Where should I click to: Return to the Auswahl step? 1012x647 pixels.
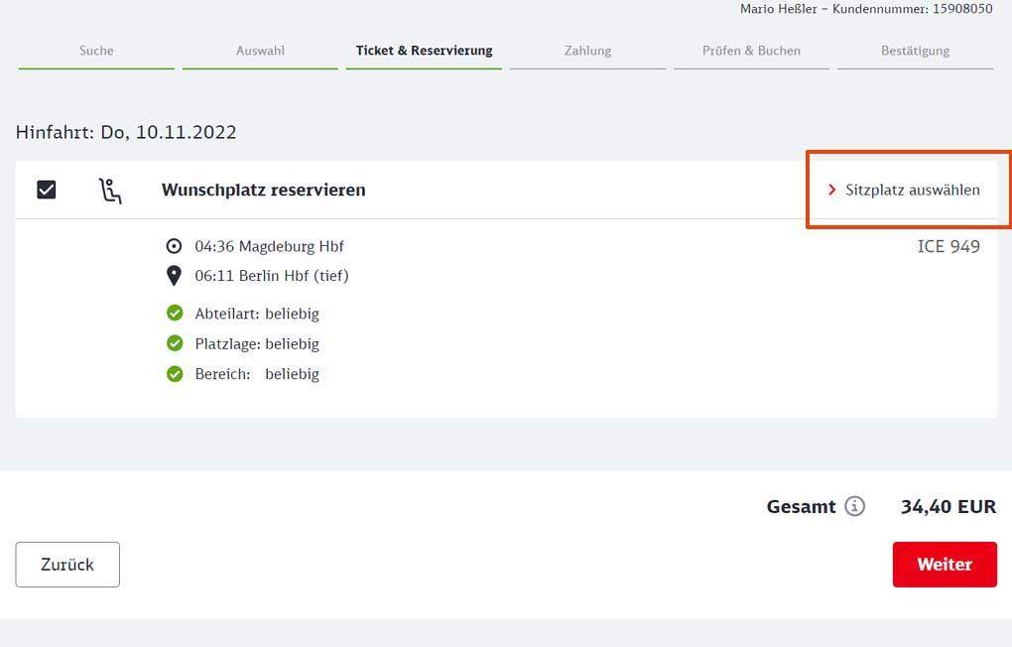tap(260, 51)
